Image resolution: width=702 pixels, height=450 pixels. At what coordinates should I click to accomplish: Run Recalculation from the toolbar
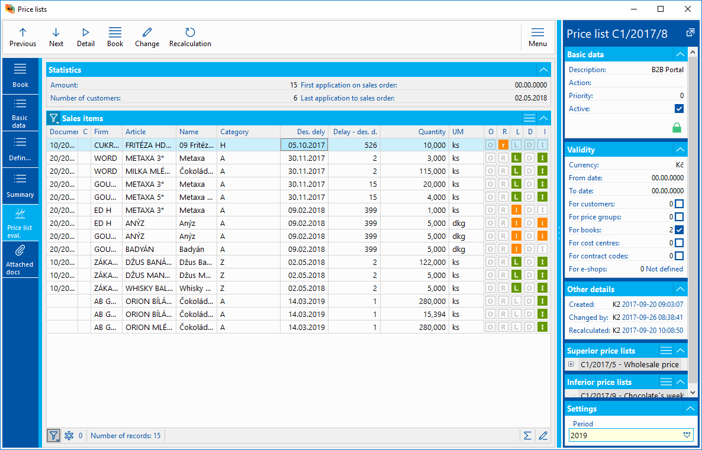[190, 37]
